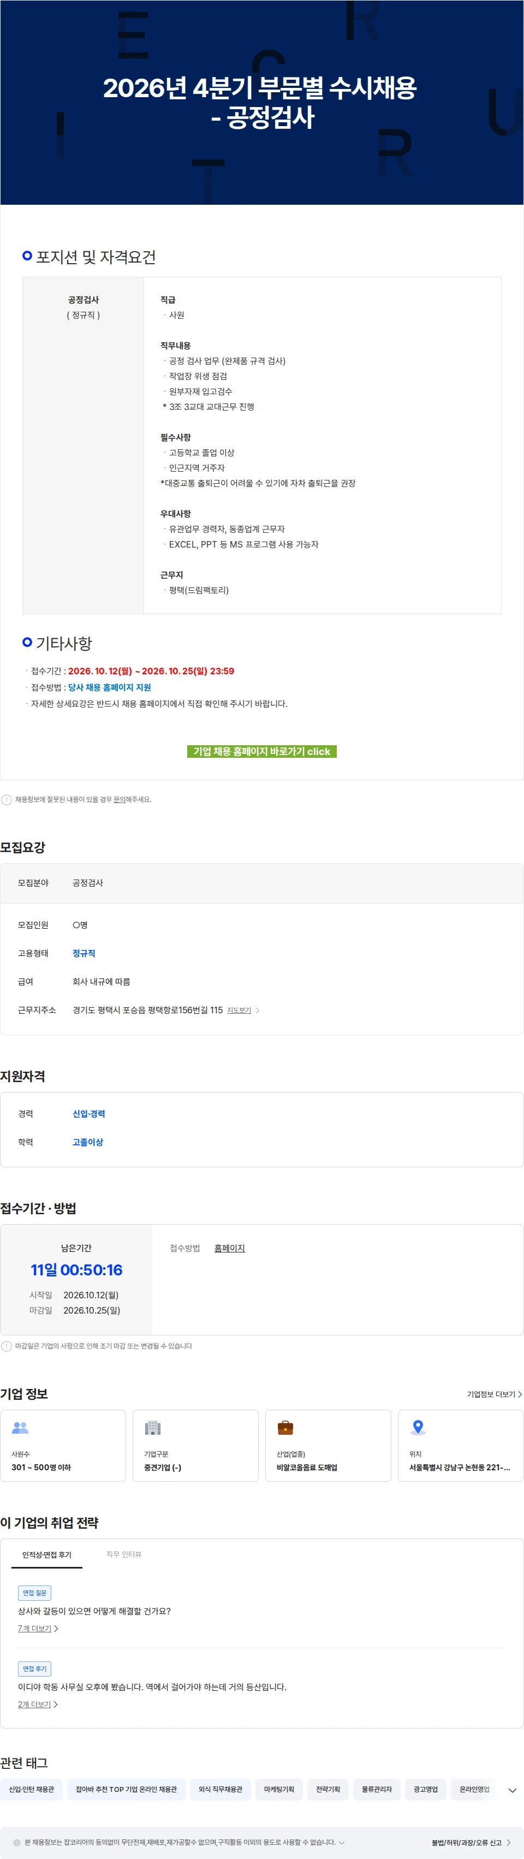
Task: Expand 7개 더보기 interview questions
Action: (x=38, y=1628)
